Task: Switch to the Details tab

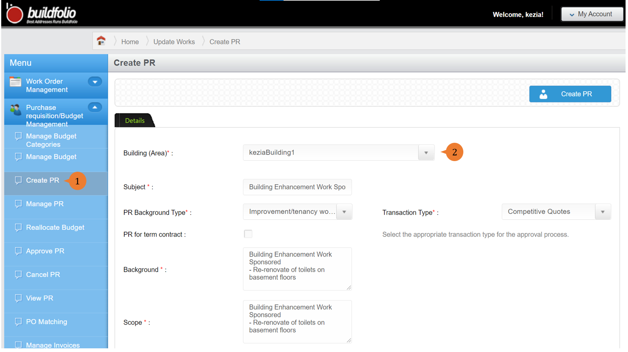Action: 135,121
